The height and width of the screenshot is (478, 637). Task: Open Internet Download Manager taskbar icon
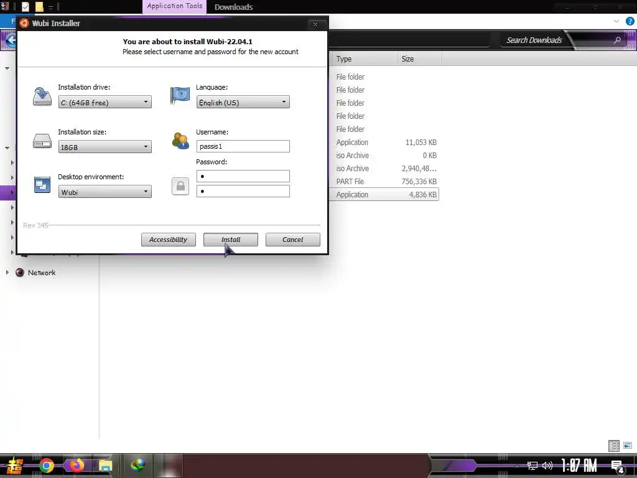137,465
